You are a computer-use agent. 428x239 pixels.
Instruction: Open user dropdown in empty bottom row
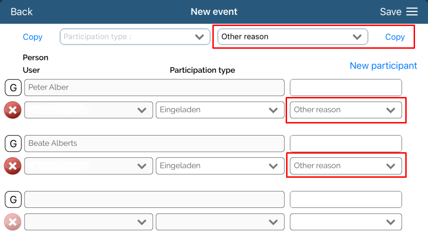[89, 222]
